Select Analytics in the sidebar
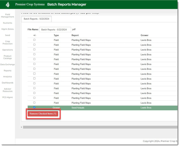The image size is (180, 147). pyautogui.click(x=8, y=76)
